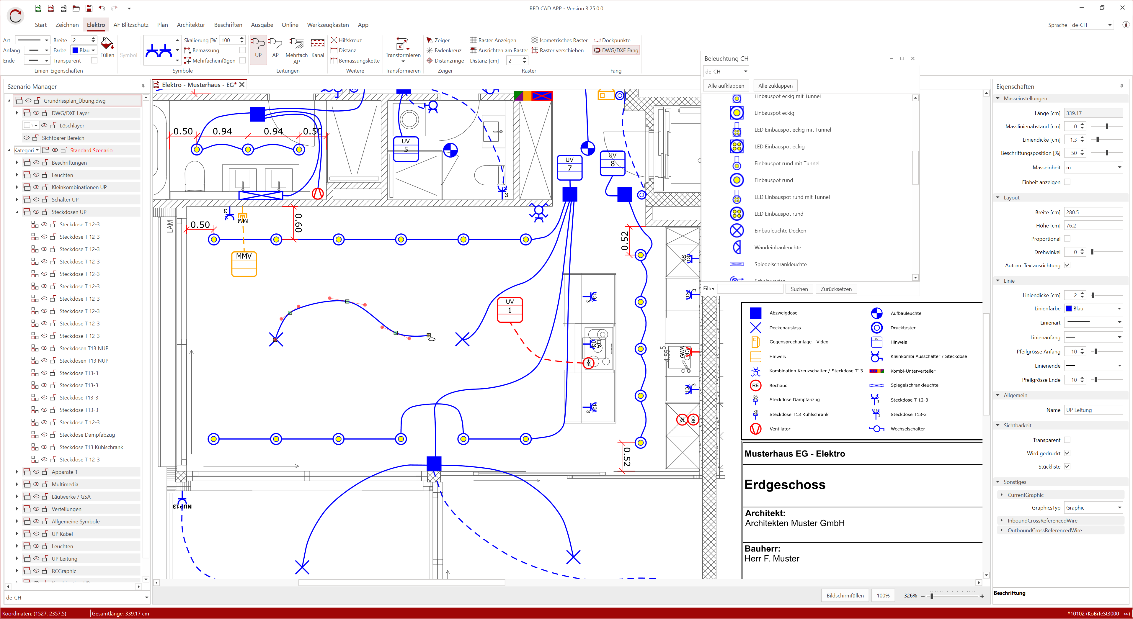
Task: Click inside the Filter input field
Action: [x=750, y=289]
